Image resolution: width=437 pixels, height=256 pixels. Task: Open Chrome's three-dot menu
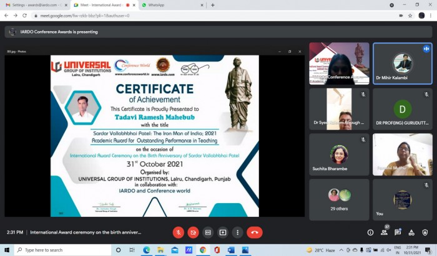tap(430, 16)
